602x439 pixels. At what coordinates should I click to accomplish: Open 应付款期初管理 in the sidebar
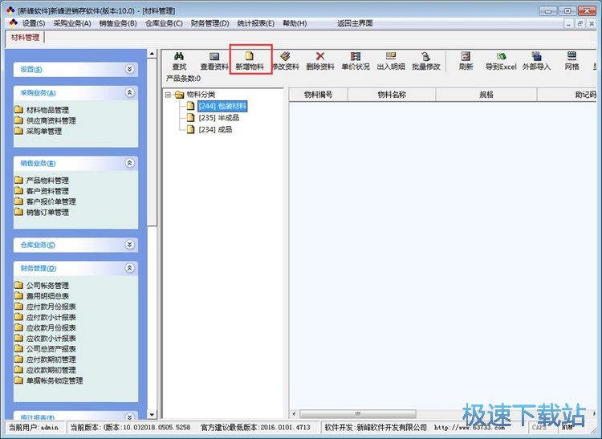click(x=45, y=360)
